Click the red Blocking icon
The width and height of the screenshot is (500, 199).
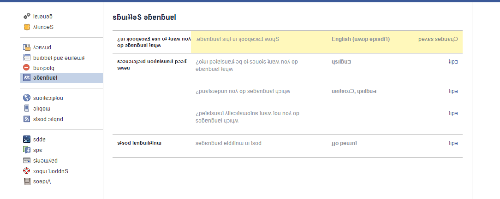click(27, 68)
